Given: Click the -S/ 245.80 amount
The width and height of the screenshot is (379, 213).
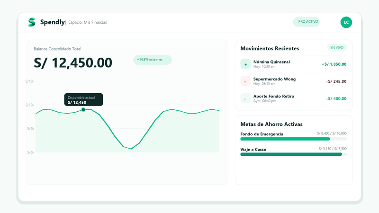Looking at the screenshot, I should click(336, 81).
